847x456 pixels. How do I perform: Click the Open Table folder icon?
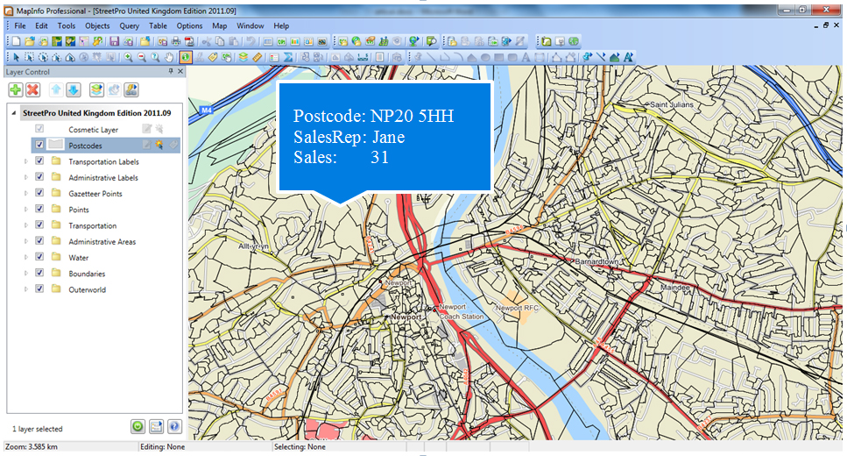pyautogui.click(x=30, y=41)
